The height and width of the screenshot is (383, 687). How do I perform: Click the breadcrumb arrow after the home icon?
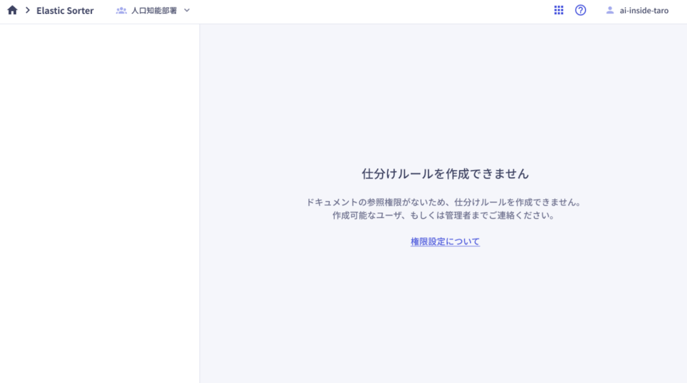(27, 10)
